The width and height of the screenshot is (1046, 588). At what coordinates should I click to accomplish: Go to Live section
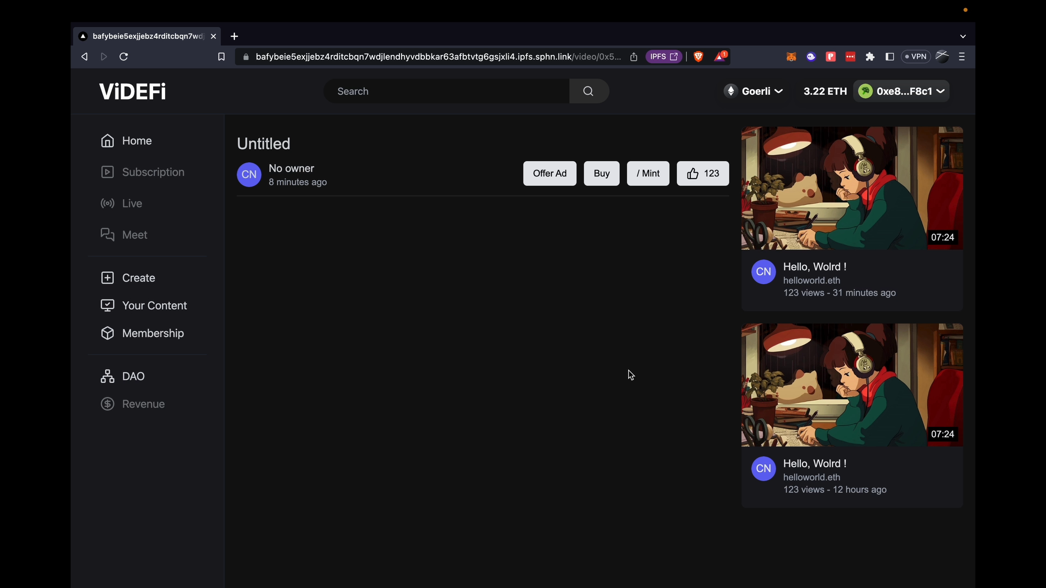(x=121, y=203)
